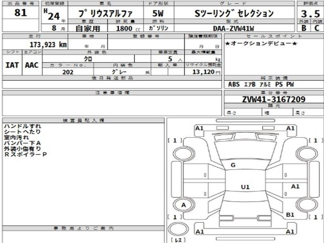Click the "アルミ" equipment entry

click(265, 84)
